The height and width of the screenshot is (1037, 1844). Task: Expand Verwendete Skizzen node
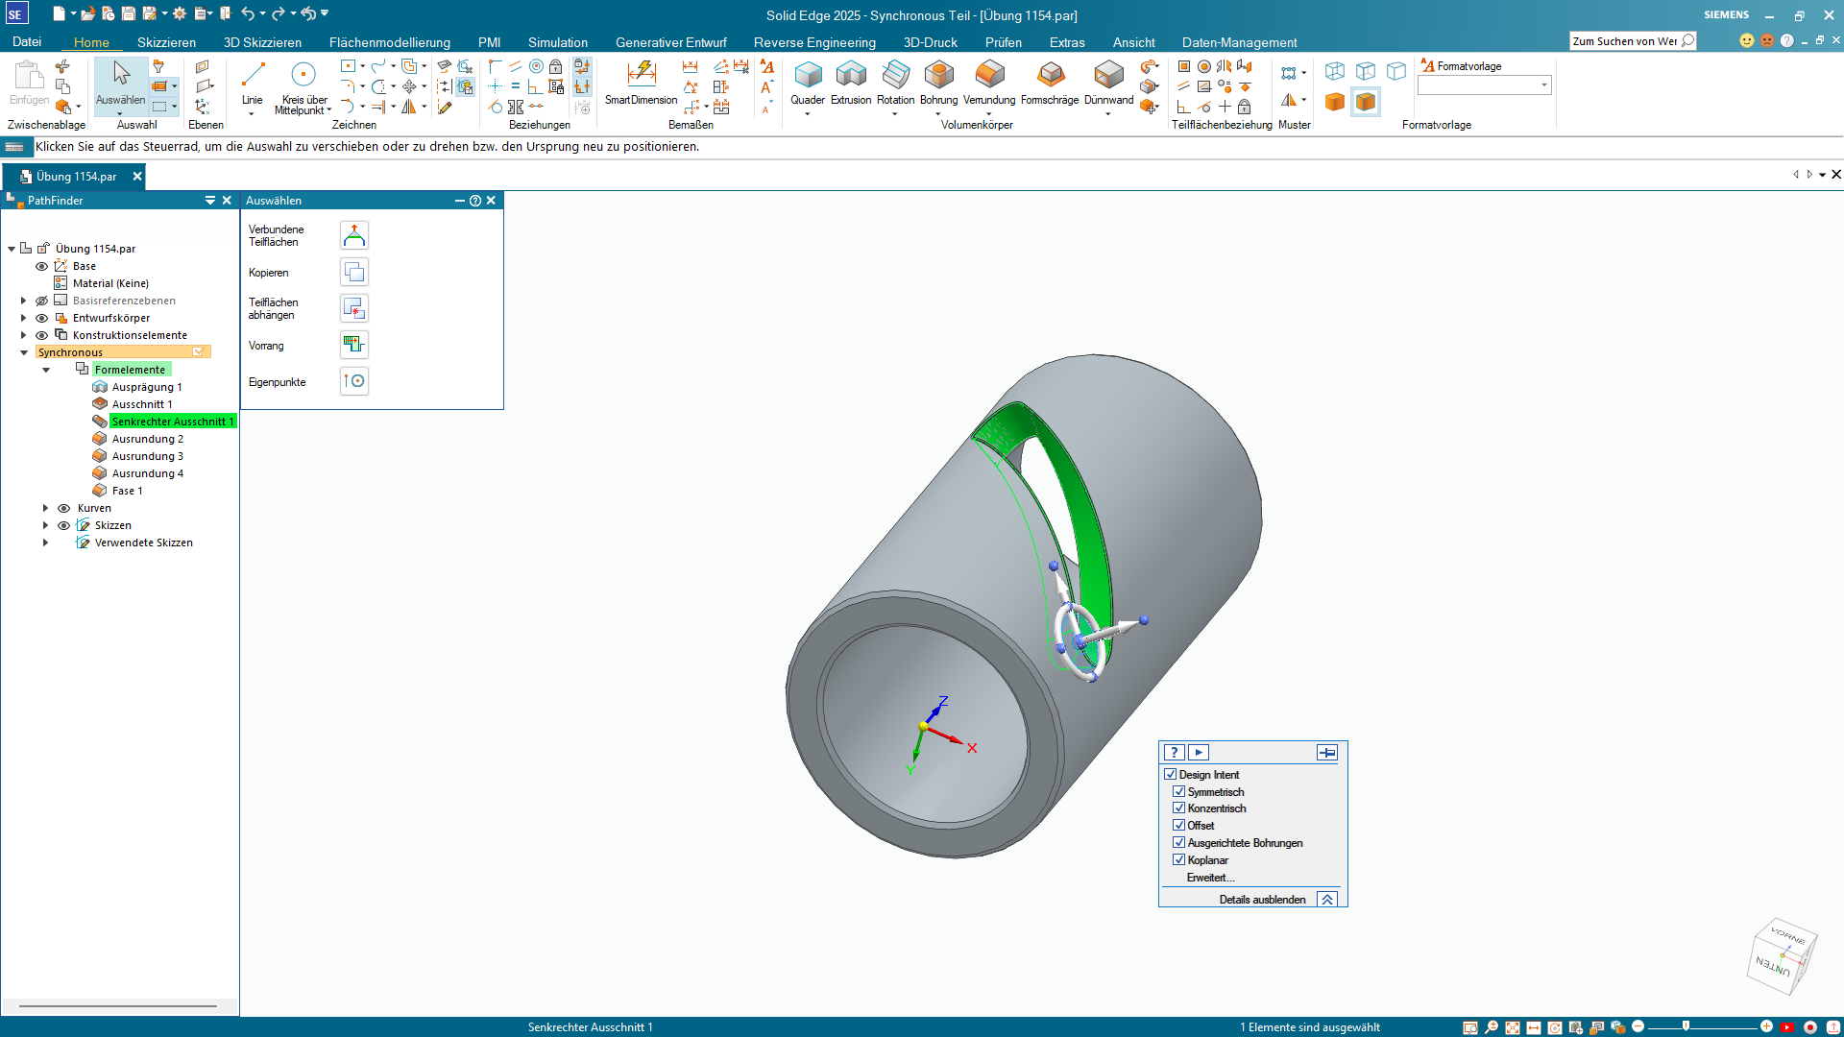click(46, 543)
